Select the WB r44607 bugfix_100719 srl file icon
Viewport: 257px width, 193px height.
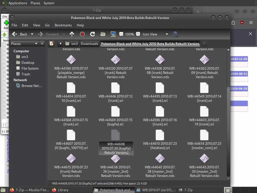pyautogui.click(x=71, y=135)
